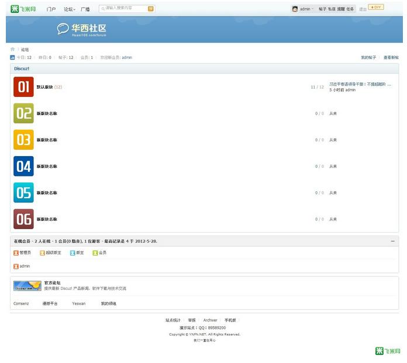Image resolution: width=407 pixels, height=363 pixels.
Task: Open 新版块名称 next to the 02 icon
Action: pos(47,113)
